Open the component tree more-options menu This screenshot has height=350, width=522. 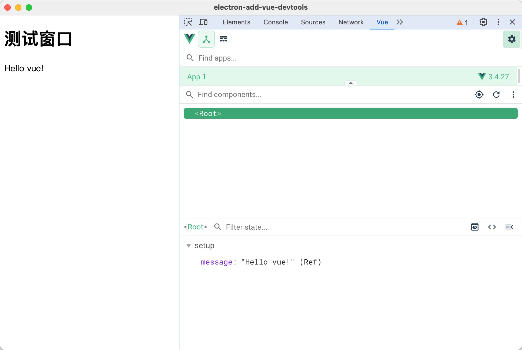click(x=513, y=95)
